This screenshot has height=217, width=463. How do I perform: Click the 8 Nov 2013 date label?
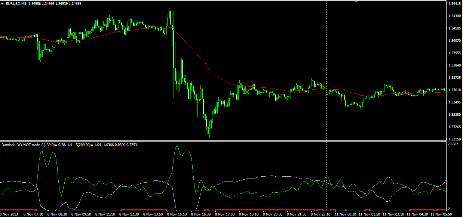(10, 214)
